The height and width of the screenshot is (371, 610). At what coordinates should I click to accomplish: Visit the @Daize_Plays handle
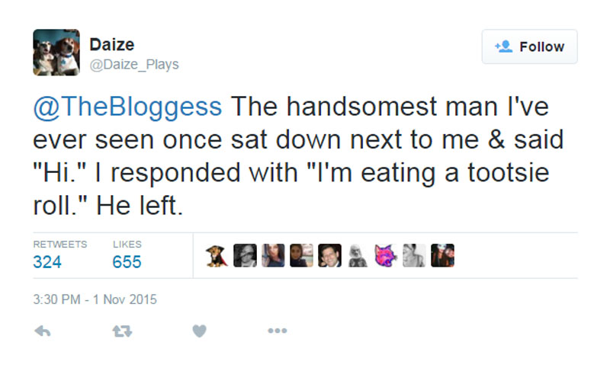[x=134, y=65]
